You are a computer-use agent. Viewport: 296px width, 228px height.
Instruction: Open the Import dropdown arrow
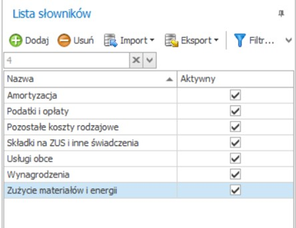(152, 40)
